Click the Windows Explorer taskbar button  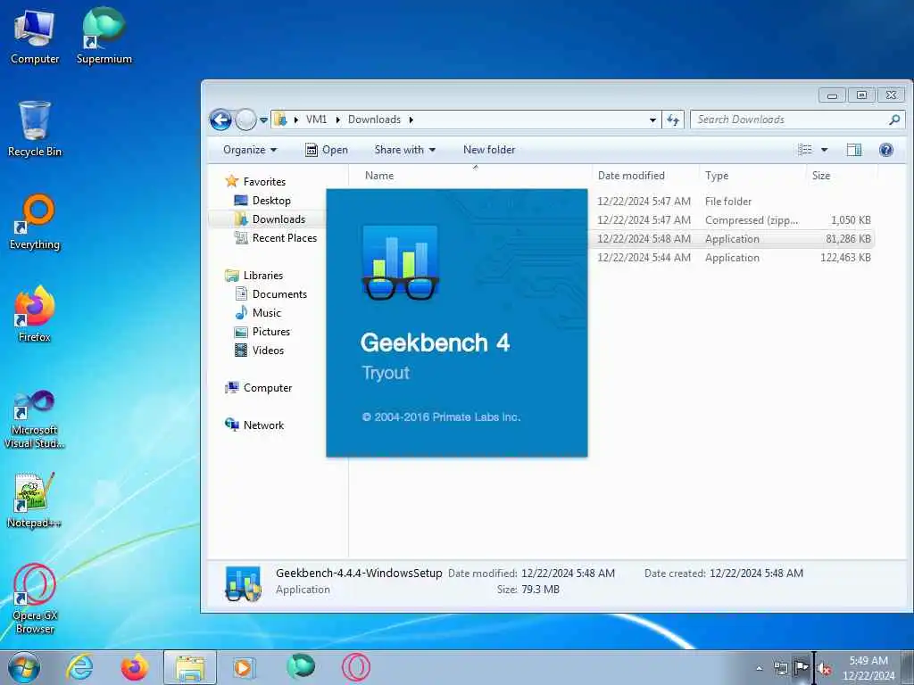[x=190, y=667]
